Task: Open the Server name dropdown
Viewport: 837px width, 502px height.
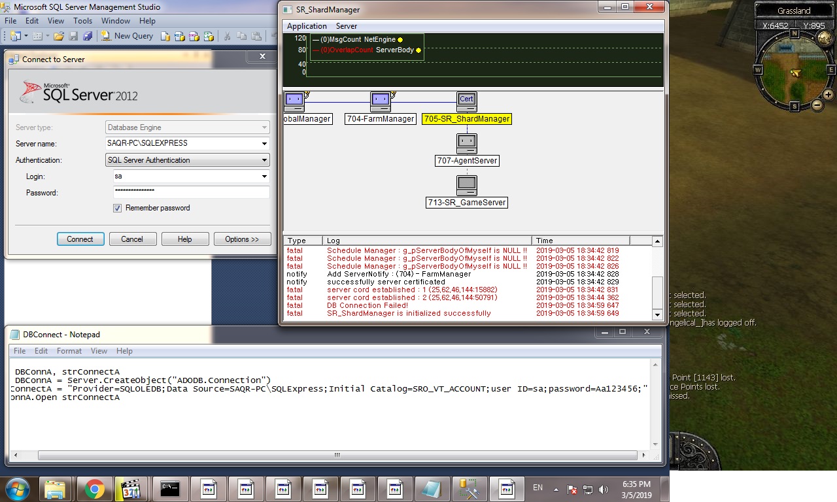Action: point(264,143)
